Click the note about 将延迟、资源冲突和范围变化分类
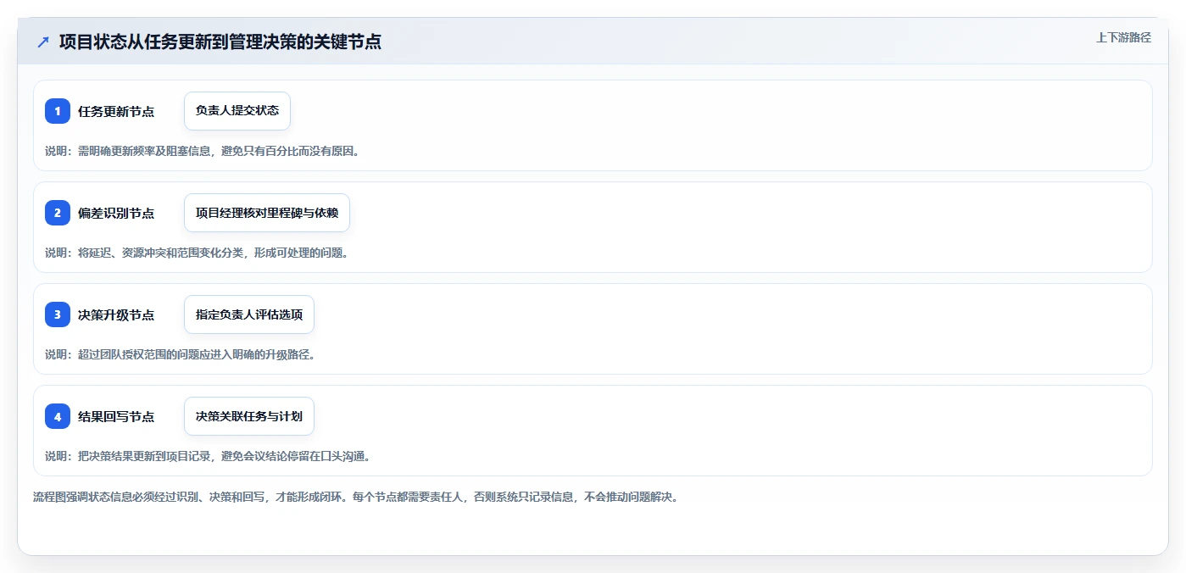The width and height of the screenshot is (1186, 573). [x=197, y=253]
